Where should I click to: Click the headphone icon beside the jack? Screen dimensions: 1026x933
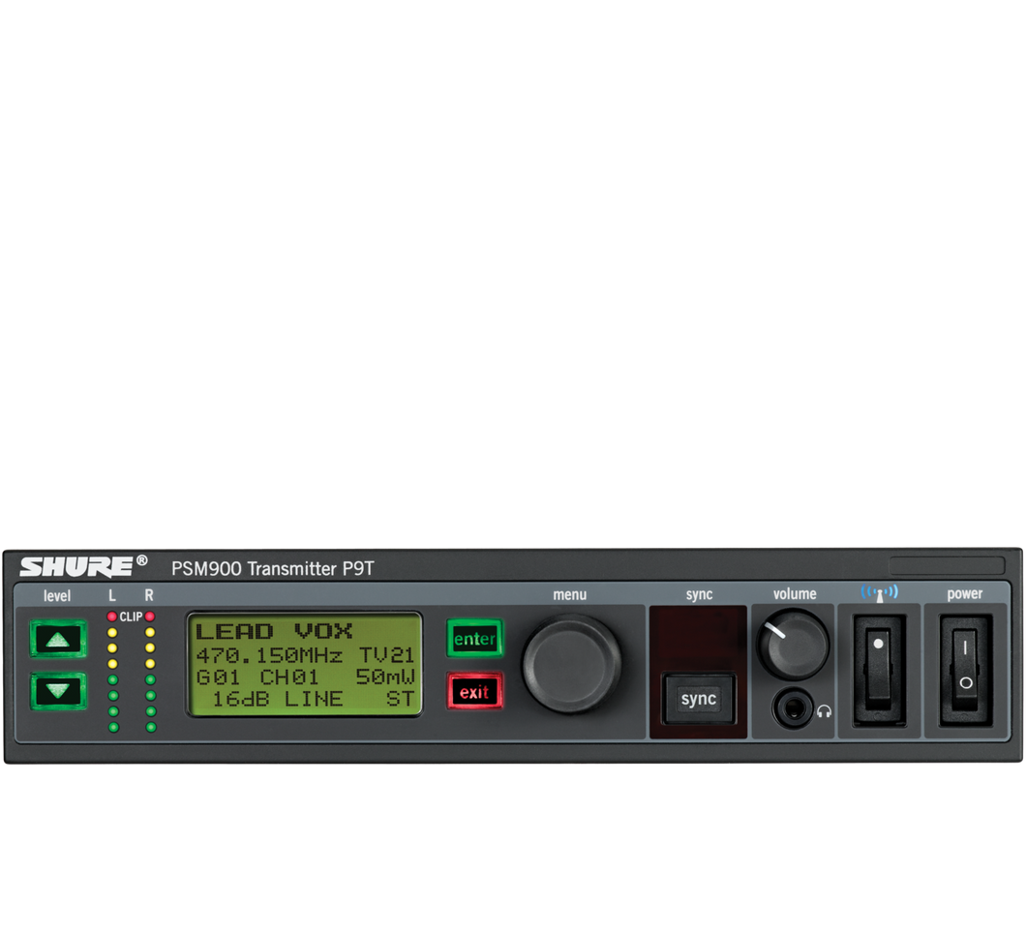coord(824,711)
